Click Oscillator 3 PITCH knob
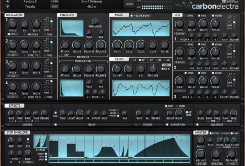The height and width of the screenshot is (166, 245). point(13,66)
